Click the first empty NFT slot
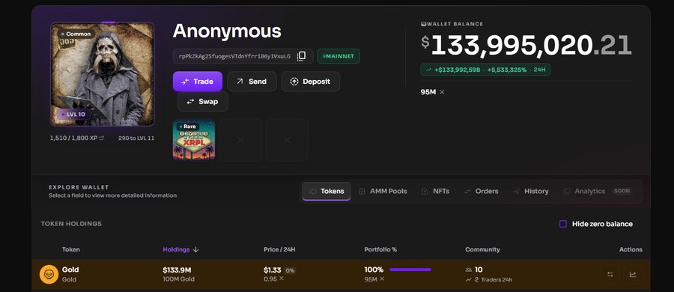This screenshot has height=292, width=674. tap(240, 140)
